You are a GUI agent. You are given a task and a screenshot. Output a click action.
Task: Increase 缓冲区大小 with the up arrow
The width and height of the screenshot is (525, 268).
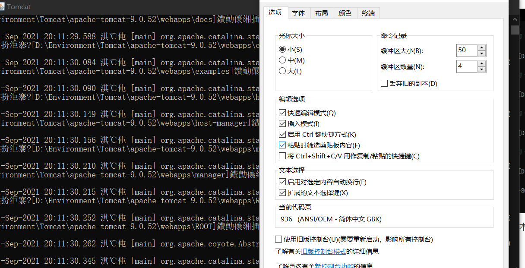pos(482,47)
